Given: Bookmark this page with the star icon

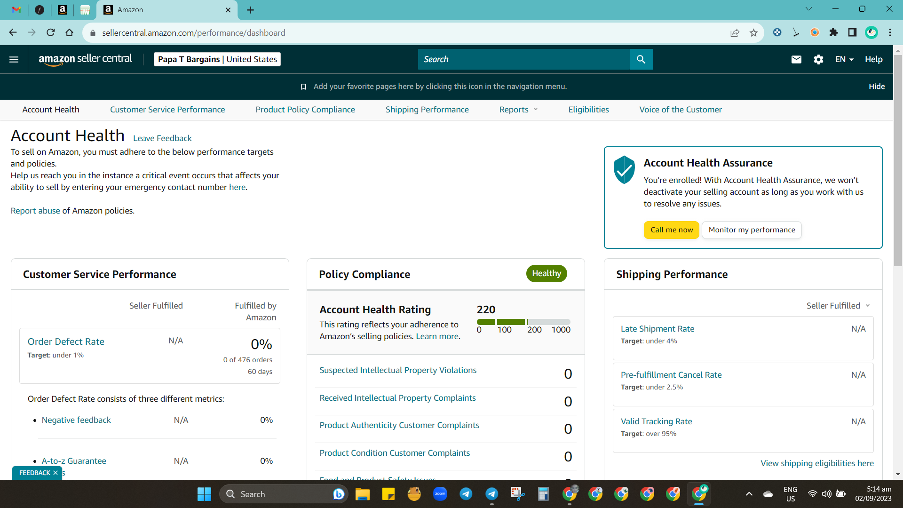Looking at the screenshot, I should pos(753,32).
